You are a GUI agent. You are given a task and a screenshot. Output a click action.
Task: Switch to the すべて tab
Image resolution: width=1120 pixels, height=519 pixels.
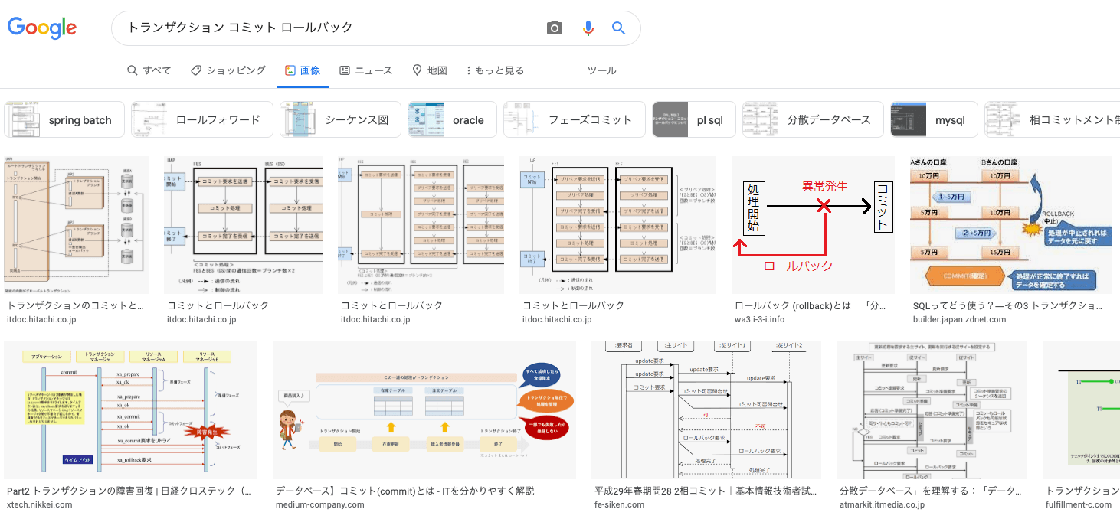(x=149, y=70)
